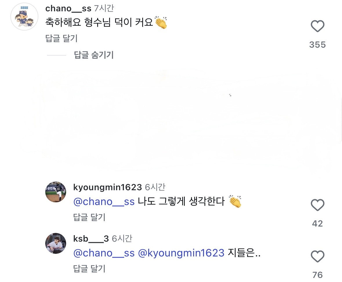The image size is (342, 282).
Task: View the 42 likes count
Action: pyautogui.click(x=317, y=223)
